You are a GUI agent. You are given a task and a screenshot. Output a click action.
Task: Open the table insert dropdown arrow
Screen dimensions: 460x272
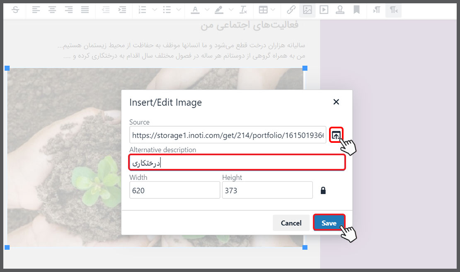pos(273,10)
